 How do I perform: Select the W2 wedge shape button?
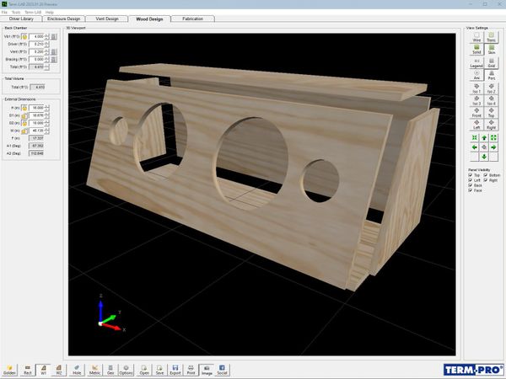pos(59,370)
